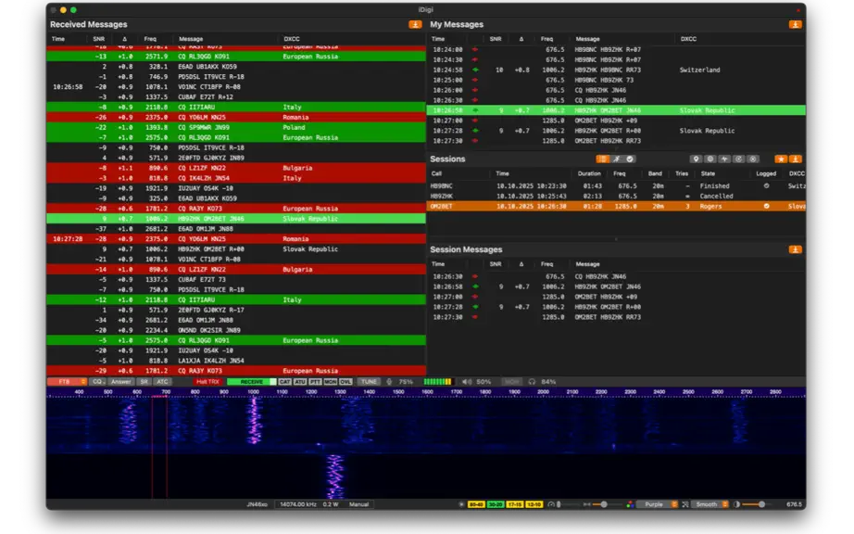
Task: Click the headphones icon beside 84%
Action: click(532, 382)
